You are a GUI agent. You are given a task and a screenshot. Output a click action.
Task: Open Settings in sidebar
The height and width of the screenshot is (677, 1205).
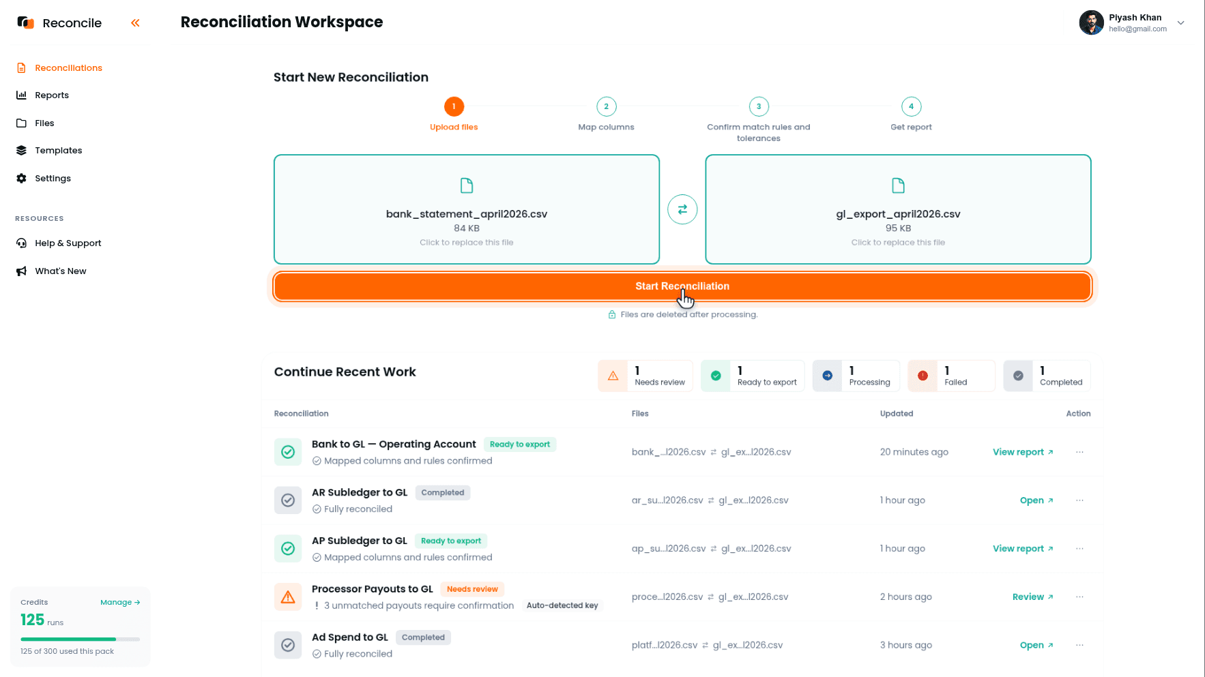pyautogui.click(x=53, y=178)
